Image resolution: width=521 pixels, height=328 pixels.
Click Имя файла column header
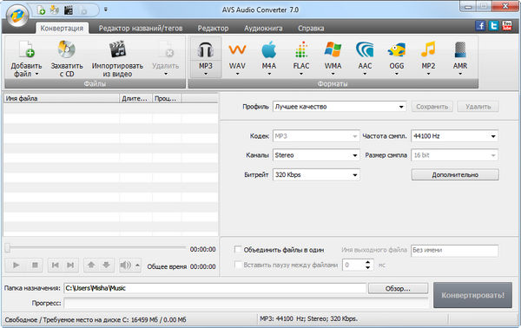click(61, 98)
